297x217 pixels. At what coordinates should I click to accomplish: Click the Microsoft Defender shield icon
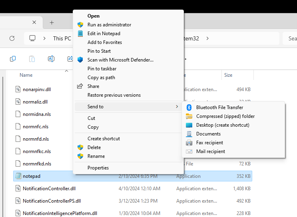(80, 60)
